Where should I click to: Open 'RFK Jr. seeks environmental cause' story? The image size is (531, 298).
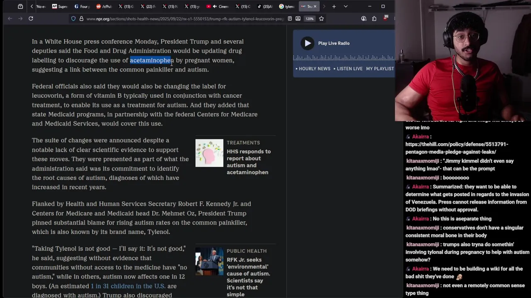[248, 277]
